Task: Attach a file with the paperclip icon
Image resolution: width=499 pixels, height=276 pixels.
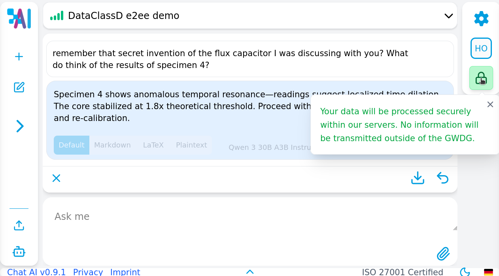Action: coord(443,253)
